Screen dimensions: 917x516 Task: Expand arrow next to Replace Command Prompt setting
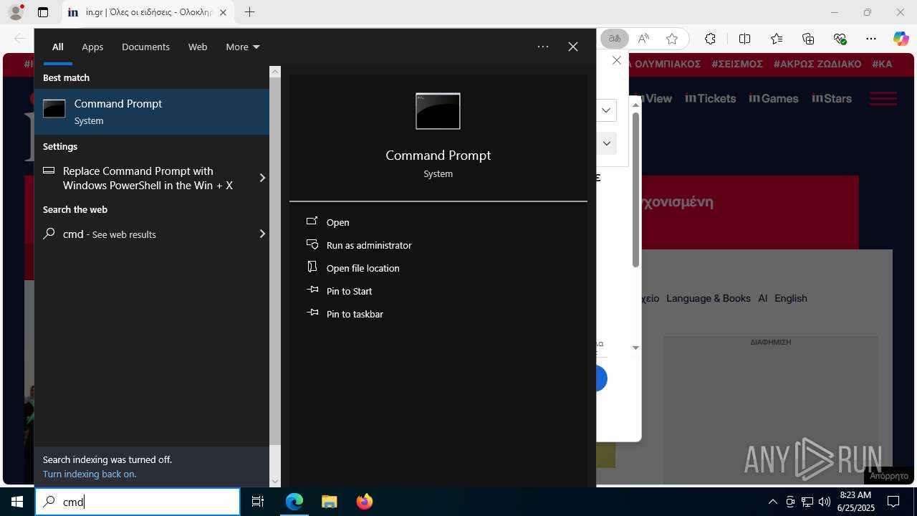(x=262, y=178)
